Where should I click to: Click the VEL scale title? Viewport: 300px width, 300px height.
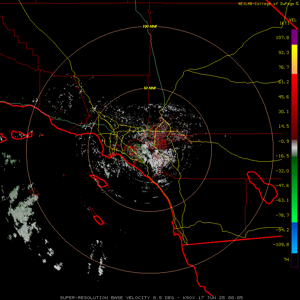point(293,20)
